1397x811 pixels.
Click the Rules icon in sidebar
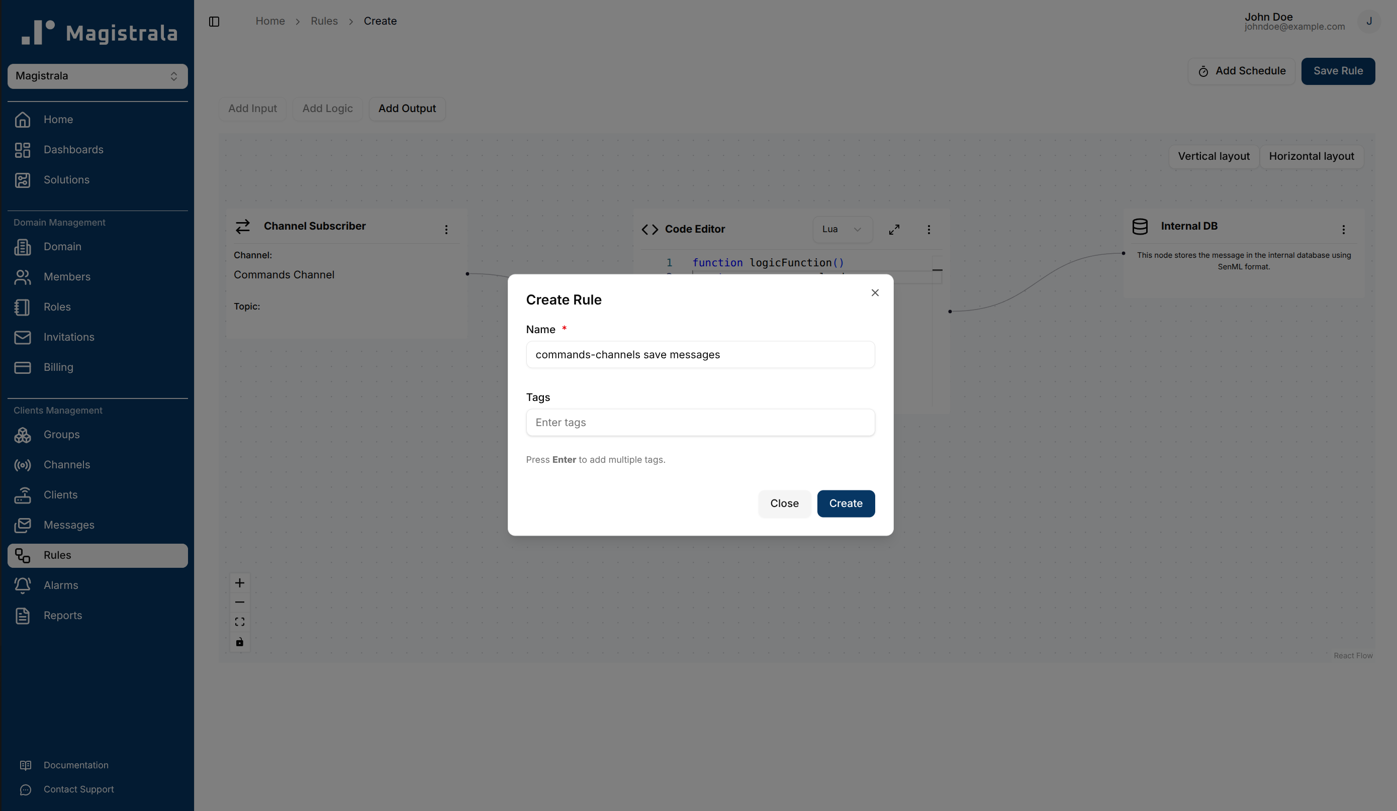click(x=23, y=555)
